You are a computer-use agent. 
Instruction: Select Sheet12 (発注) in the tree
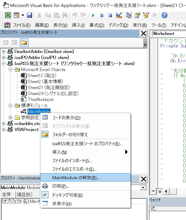42,75
